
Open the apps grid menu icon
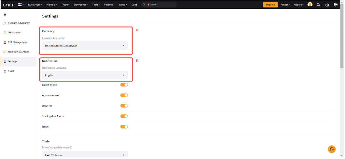[x=20, y=5]
